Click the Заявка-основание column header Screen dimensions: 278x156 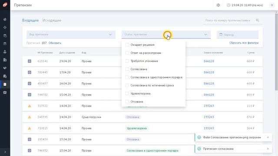tap(213, 53)
